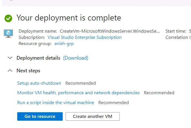This screenshot has height=128, width=191.
Task: Open the Download link for deployment details
Action: coord(75,58)
